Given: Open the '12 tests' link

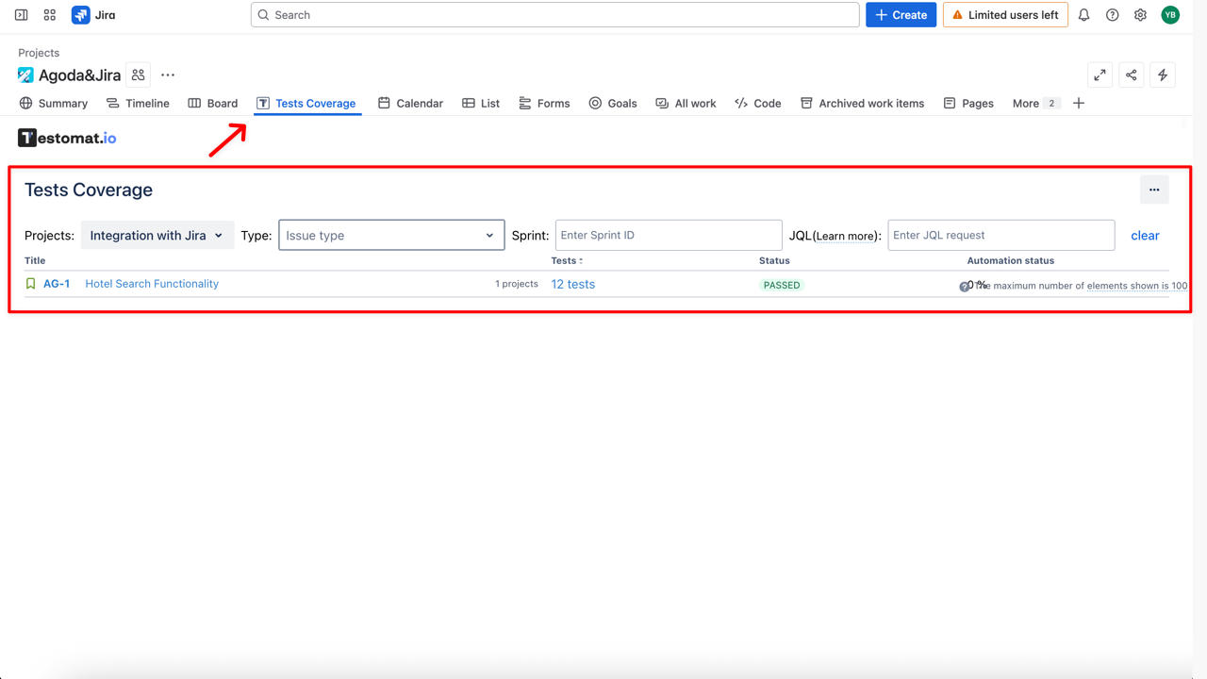Looking at the screenshot, I should tap(573, 284).
